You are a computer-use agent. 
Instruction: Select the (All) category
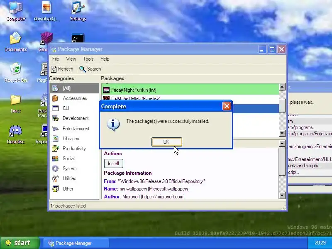pos(74,88)
